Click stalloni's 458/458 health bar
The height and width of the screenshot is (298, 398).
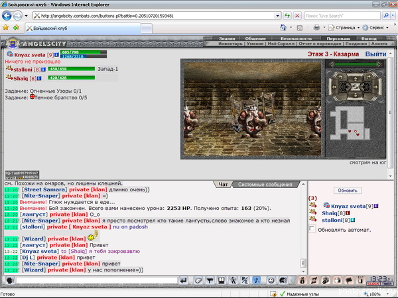coord(72,69)
